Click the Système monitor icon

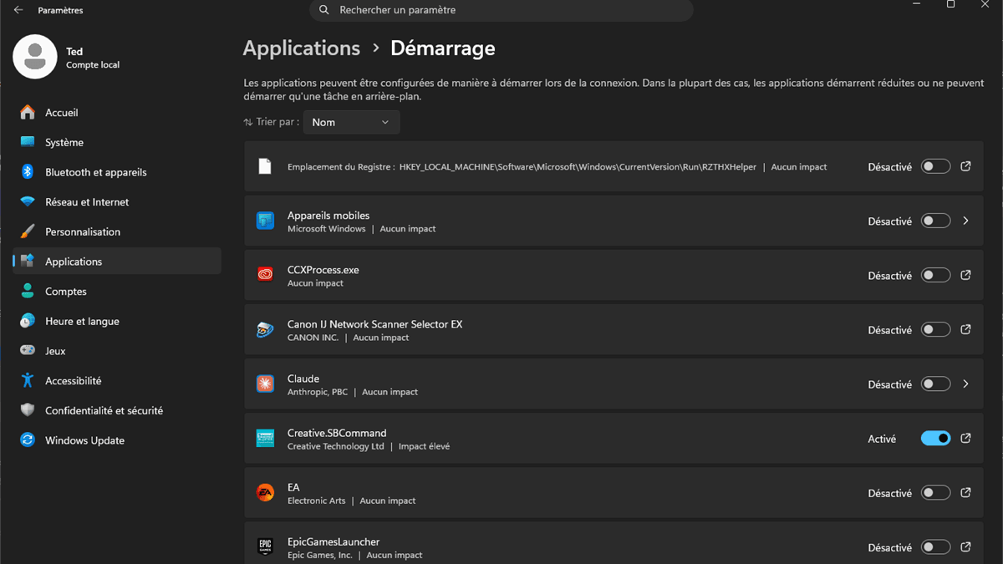point(28,142)
